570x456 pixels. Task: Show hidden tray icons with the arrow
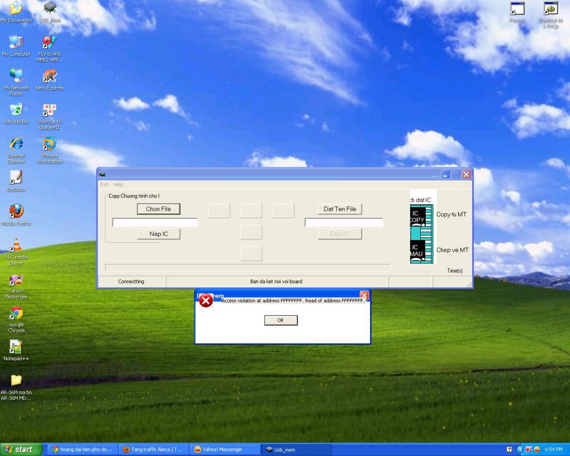coord(520,449)
